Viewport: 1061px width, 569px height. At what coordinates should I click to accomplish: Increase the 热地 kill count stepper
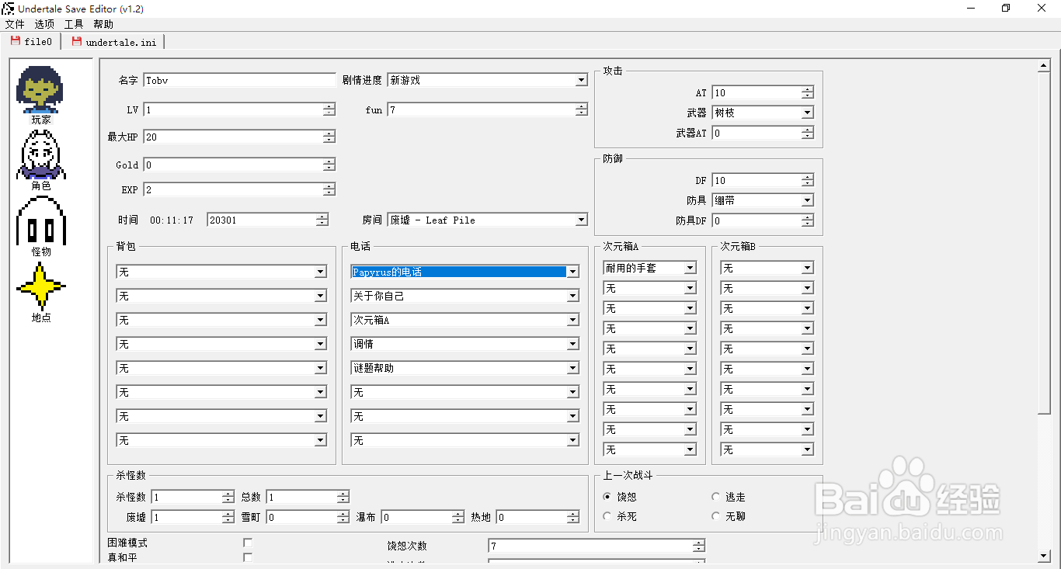coord(572,514)
